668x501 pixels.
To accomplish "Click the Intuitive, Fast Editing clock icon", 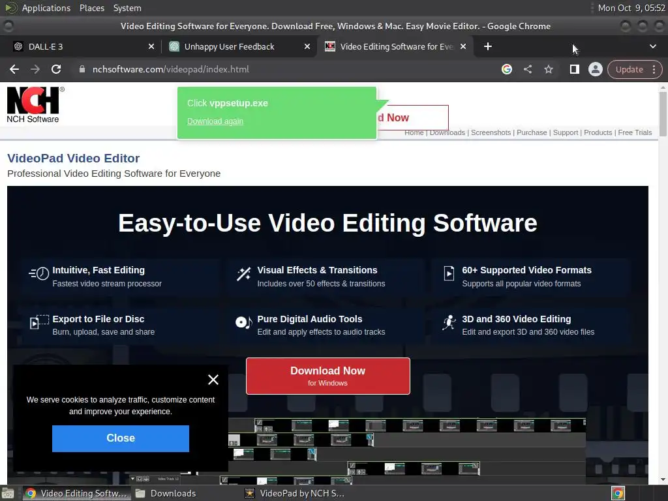I will tap(38, 273).
